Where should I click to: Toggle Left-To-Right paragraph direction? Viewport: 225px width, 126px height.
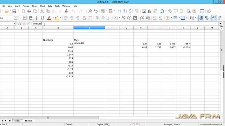pos(201,18)
